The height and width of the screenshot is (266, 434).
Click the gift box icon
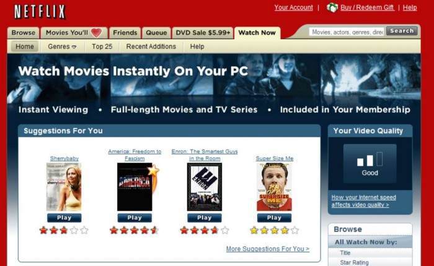tap(332, 7)
